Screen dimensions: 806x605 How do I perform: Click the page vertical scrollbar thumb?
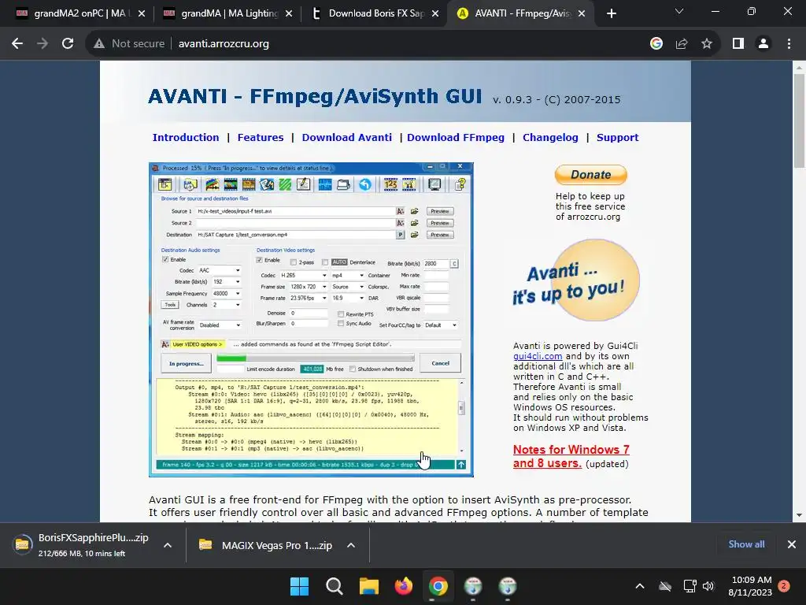point(799,121)
